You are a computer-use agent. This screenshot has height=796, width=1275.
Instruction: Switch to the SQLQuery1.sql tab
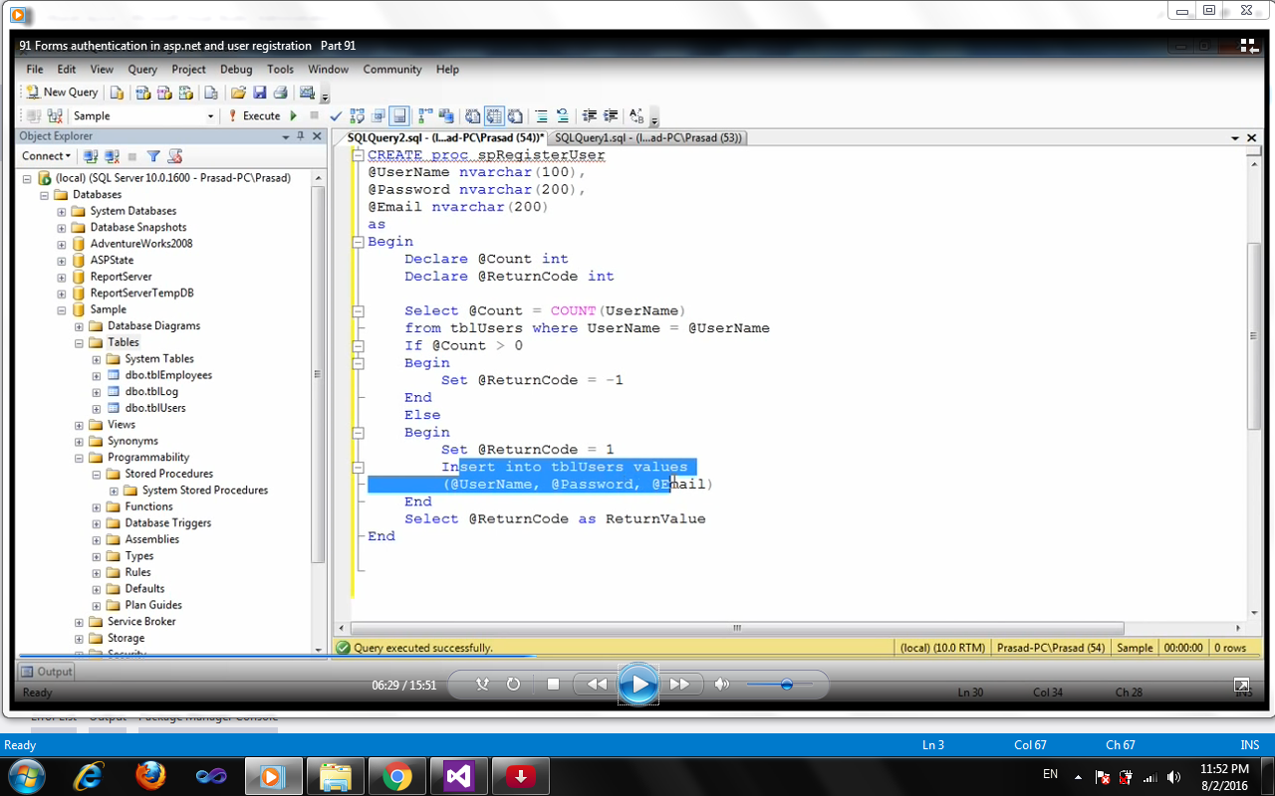pyautogui.click(x=647, y=138)
